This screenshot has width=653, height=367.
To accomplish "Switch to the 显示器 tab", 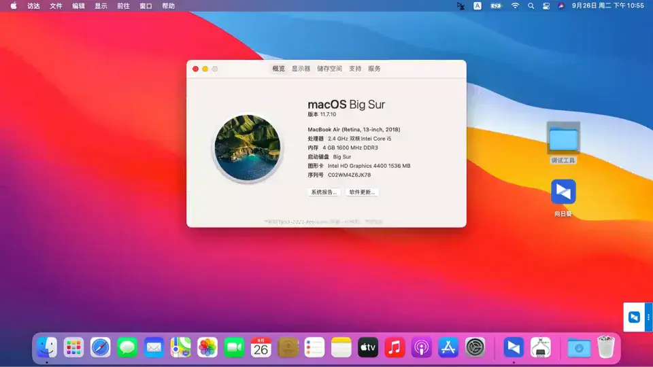I will pyautogui.click(x=301, y=69).
